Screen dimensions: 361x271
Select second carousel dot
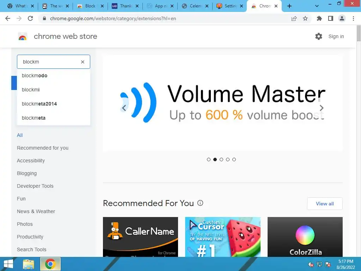tap(215, 159)
